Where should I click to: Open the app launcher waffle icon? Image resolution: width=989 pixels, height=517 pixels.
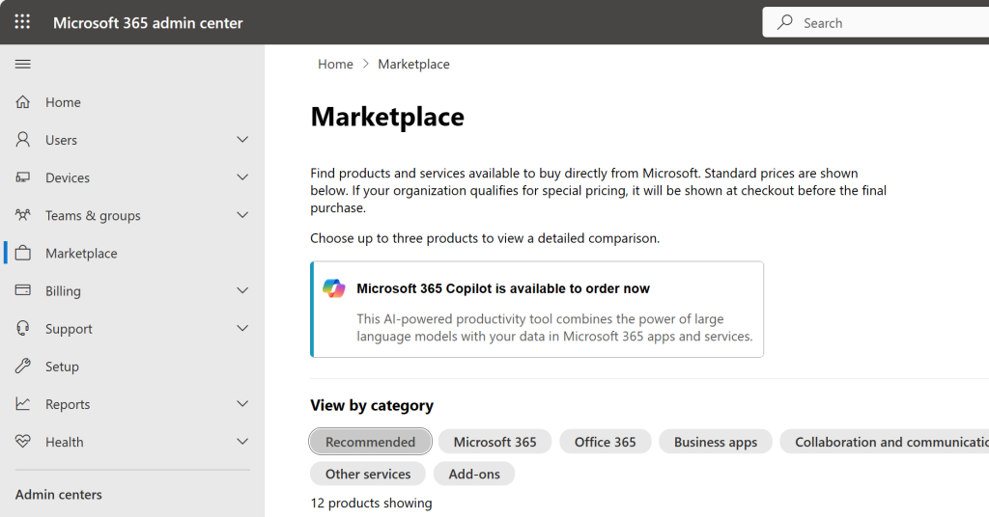[22, 22]
